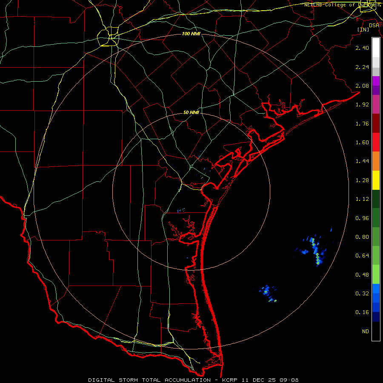Image resolution: width=383 pixels, height=383 pixels.
Task: Click the smaller southern offshore rainfall echo
Action: click(268, 293)
